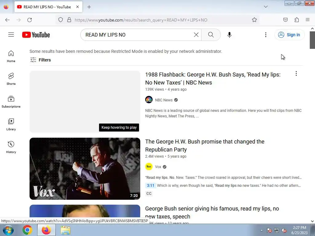Open 'George Bush senior giving his famous' title
Screen dimensions: 315x236
(x=212, y=213)
